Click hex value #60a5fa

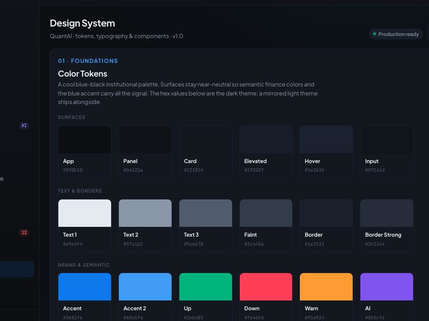click(x=133, y=318)
